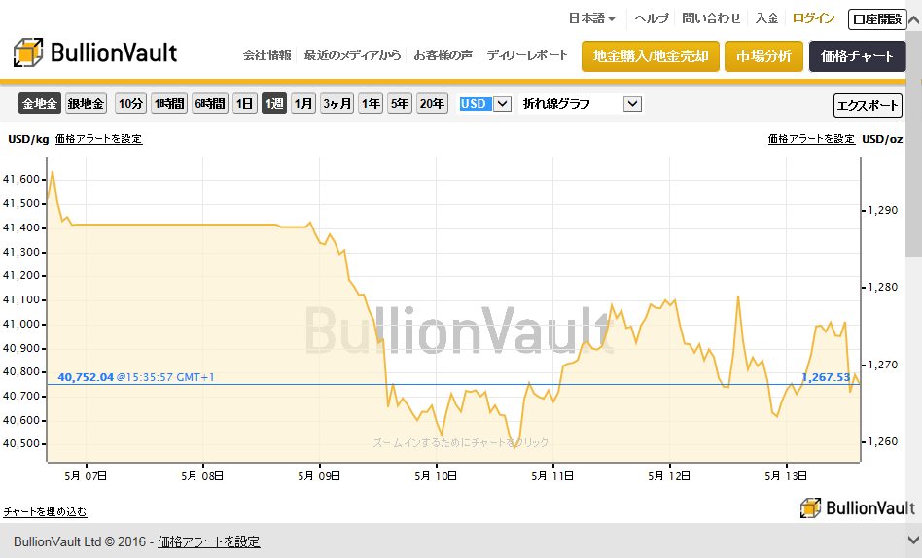Switch chart range to 1年
Viewport: 922px width, 558px height.
click(371, 103)
